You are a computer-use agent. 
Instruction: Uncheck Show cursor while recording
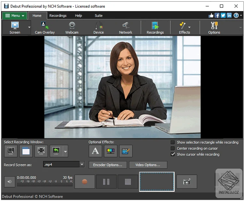tap(173, 154)
